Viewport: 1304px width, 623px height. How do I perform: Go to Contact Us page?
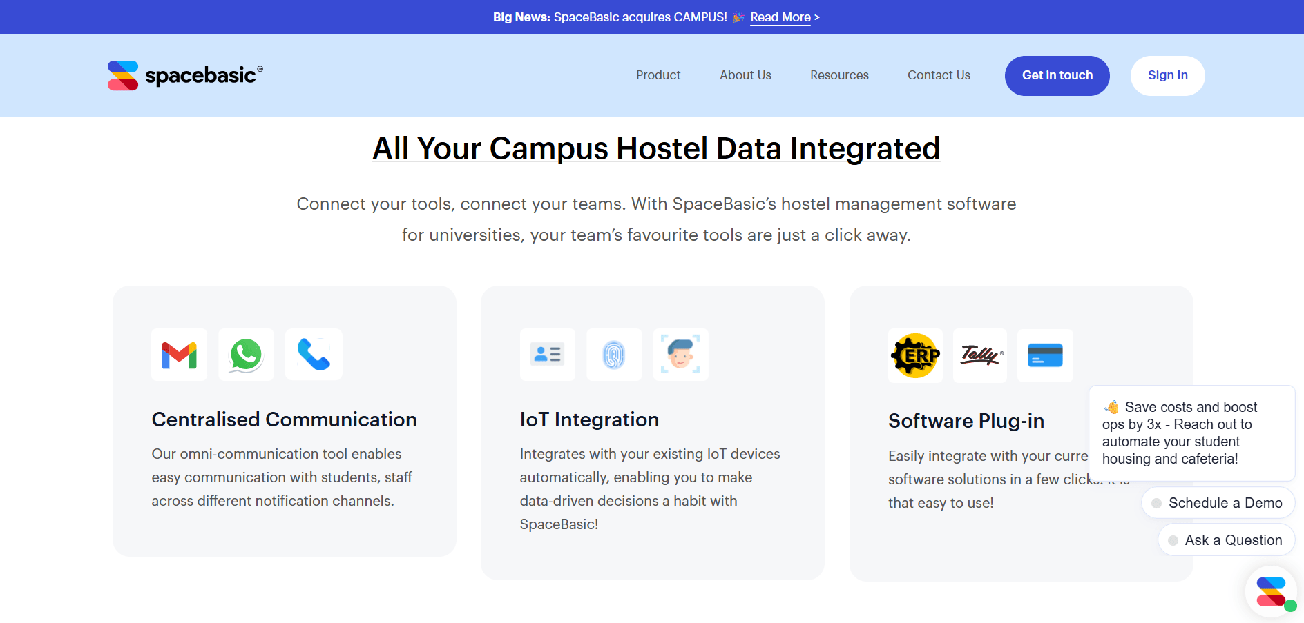tap(939, 75)
